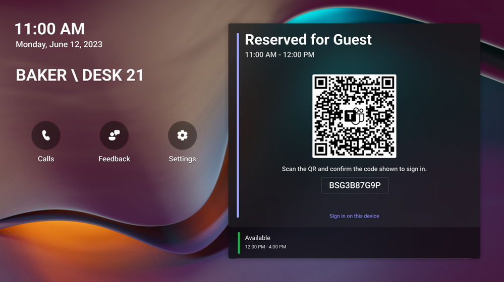
Task: Tap the top-right QR corner finder square
Action: coord(387,83)
